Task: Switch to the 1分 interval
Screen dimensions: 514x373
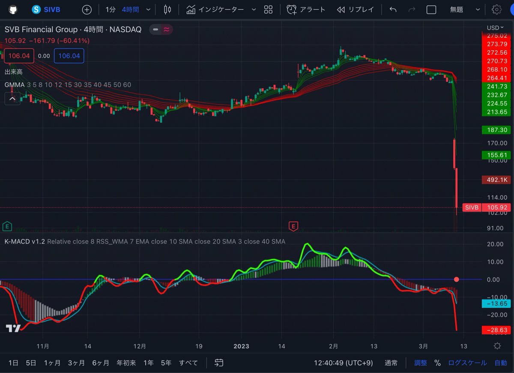Action: click(x=110, y=9)
